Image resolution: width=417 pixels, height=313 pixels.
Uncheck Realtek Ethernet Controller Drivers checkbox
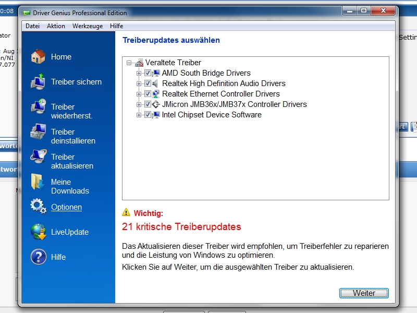pyautogui.click(x=148, y=94)
